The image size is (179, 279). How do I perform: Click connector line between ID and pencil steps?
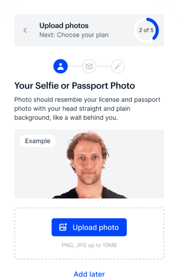104,66
